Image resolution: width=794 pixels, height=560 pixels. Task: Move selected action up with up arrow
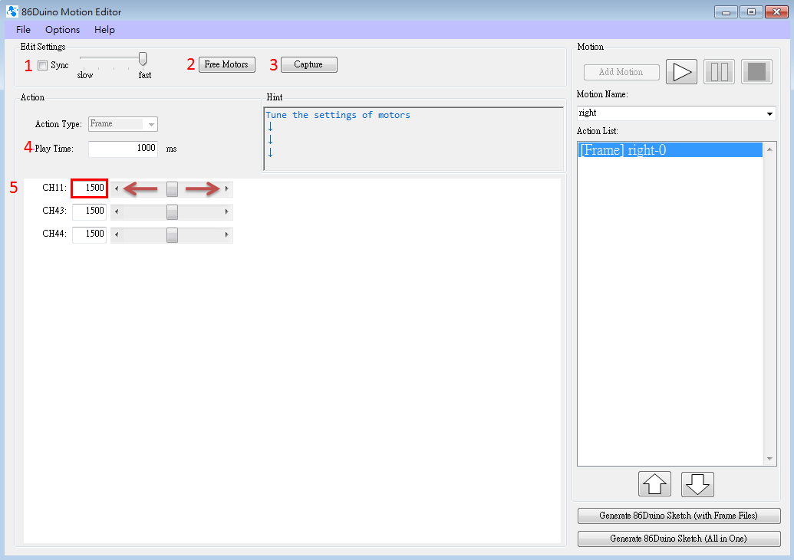click(x=654, y=484)
